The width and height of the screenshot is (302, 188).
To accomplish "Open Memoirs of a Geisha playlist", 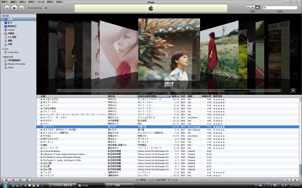I will point(18,64).
